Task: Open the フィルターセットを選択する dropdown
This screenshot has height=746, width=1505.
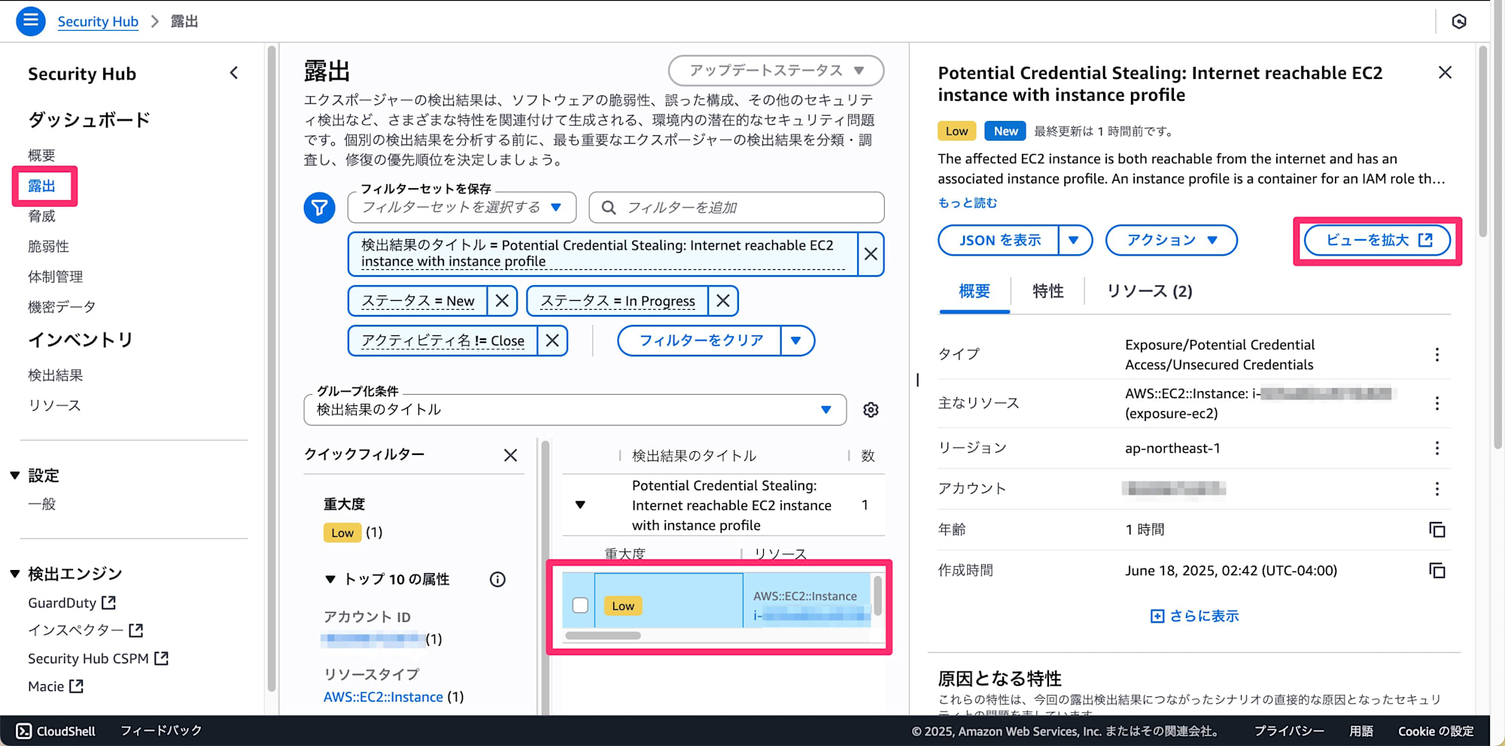Action: click(x=462, y=208)
